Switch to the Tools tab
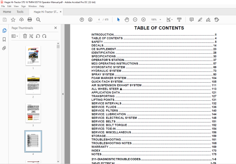Screen dimensions: 236x164 pos(20,12)
